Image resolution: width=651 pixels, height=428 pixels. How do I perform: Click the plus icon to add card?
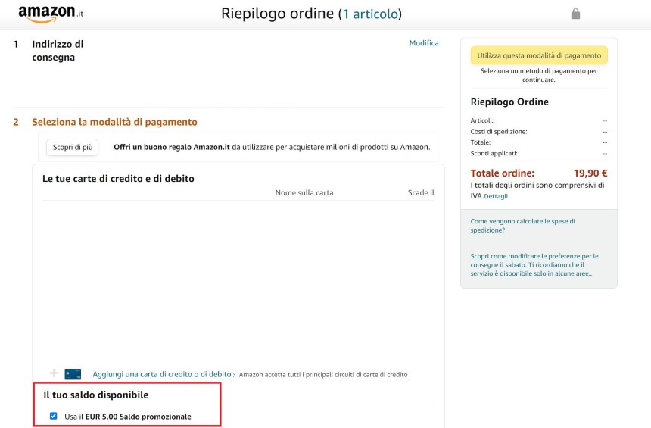[x=54, y=373]
